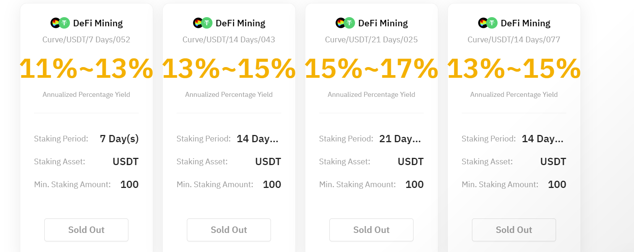
Task: Click the 7 Day(s) staking period value
Action: (x=119, y=139)
